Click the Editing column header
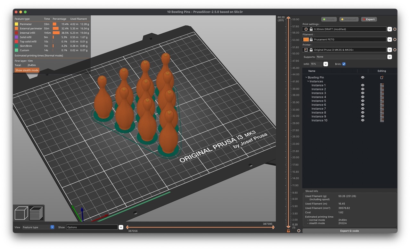The height and width of the screenshot is (250, 410). (x=382, y=71)
